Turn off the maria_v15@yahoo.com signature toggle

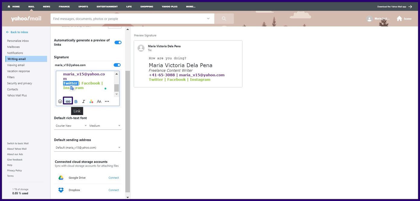(117, 65)
